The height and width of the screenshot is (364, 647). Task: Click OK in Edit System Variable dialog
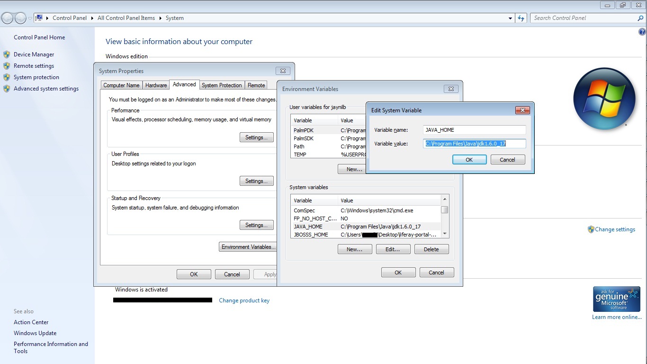[469, 160]
